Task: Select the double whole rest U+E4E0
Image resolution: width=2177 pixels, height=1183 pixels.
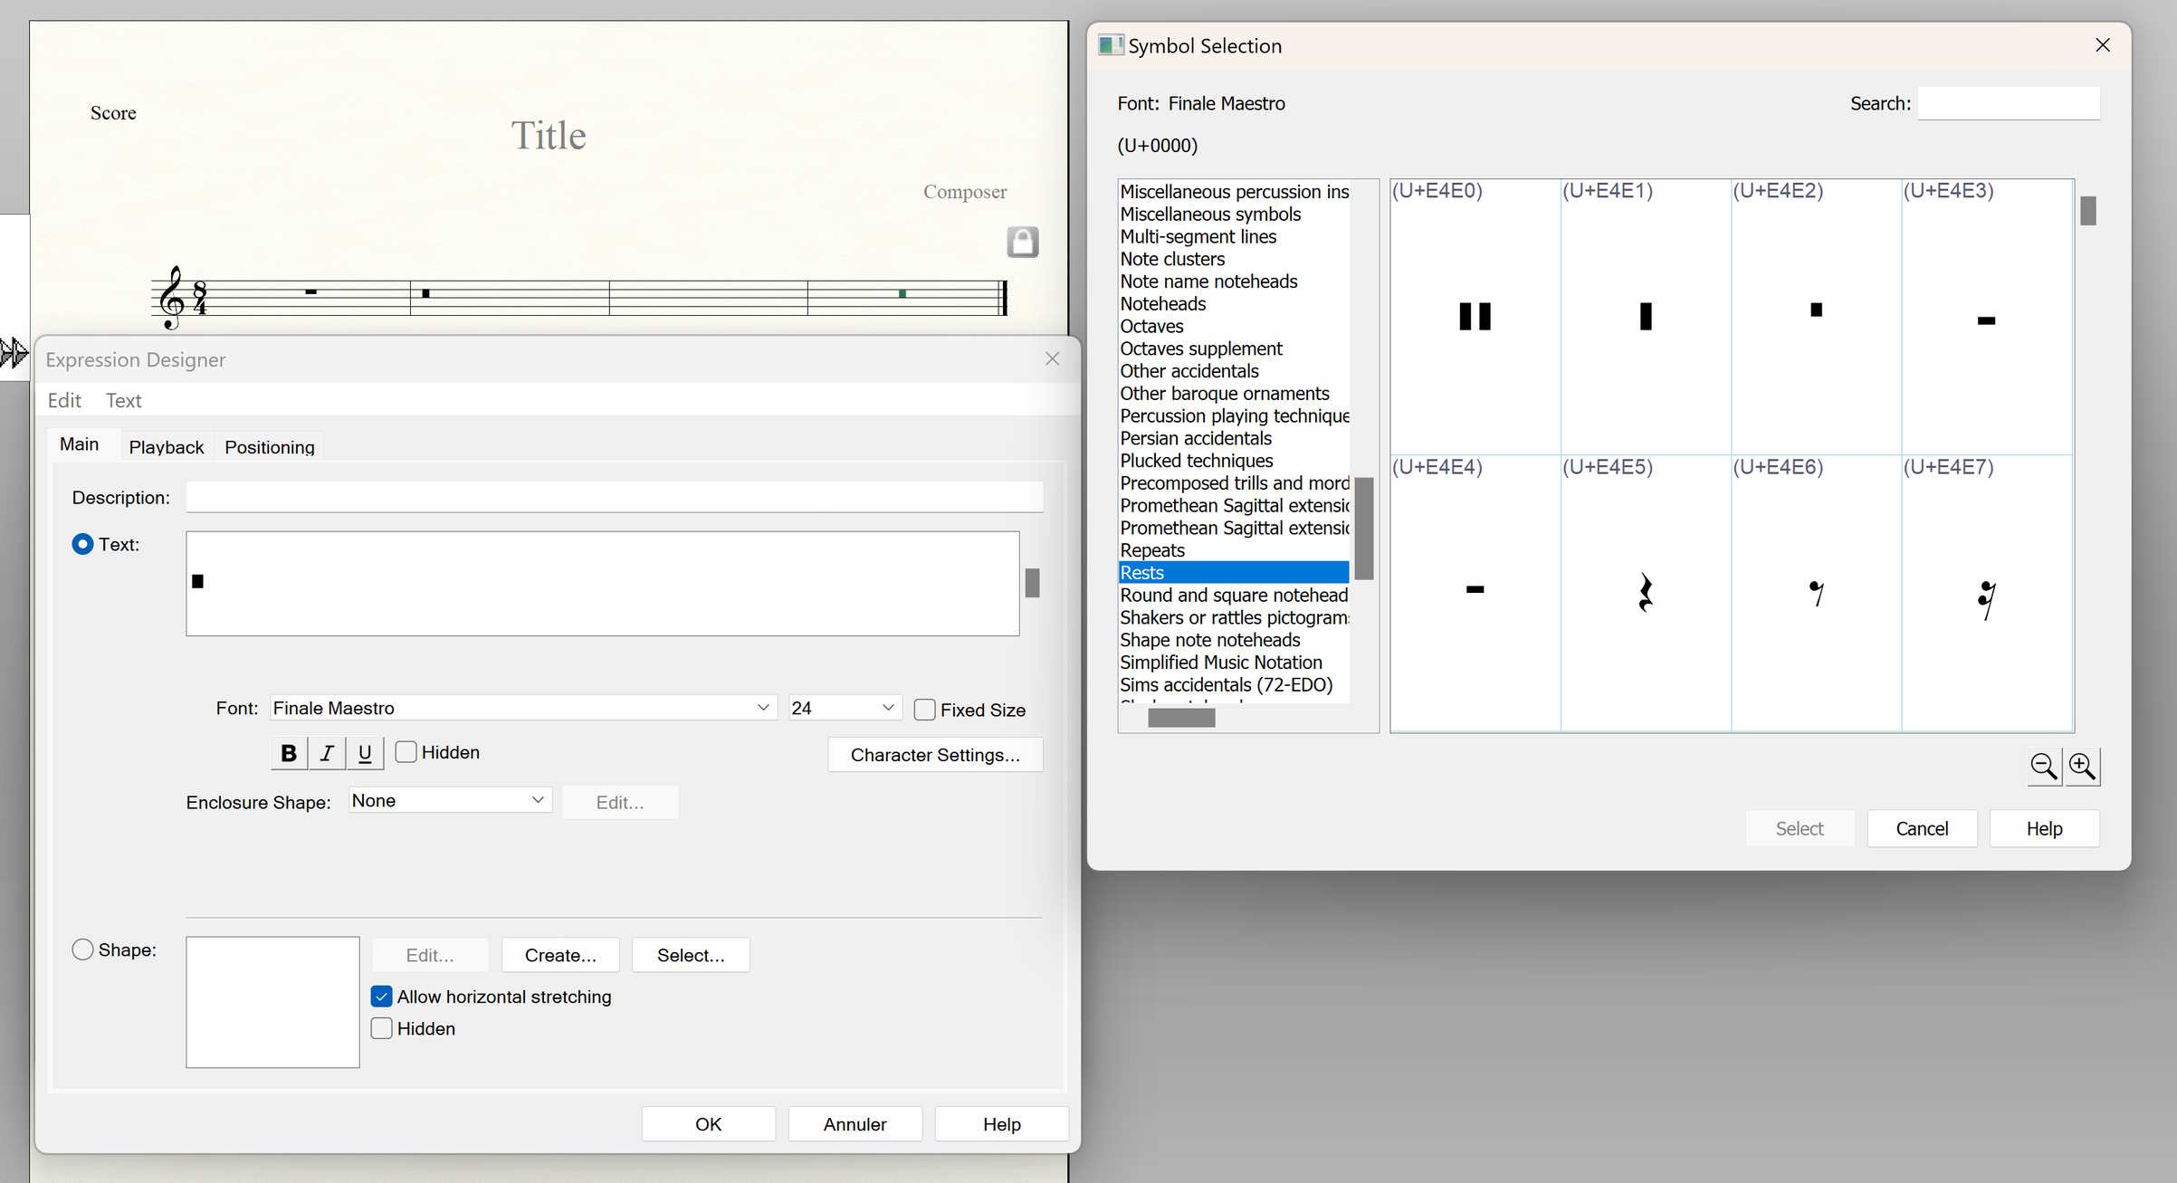Action: click(x=1475, y=316)
